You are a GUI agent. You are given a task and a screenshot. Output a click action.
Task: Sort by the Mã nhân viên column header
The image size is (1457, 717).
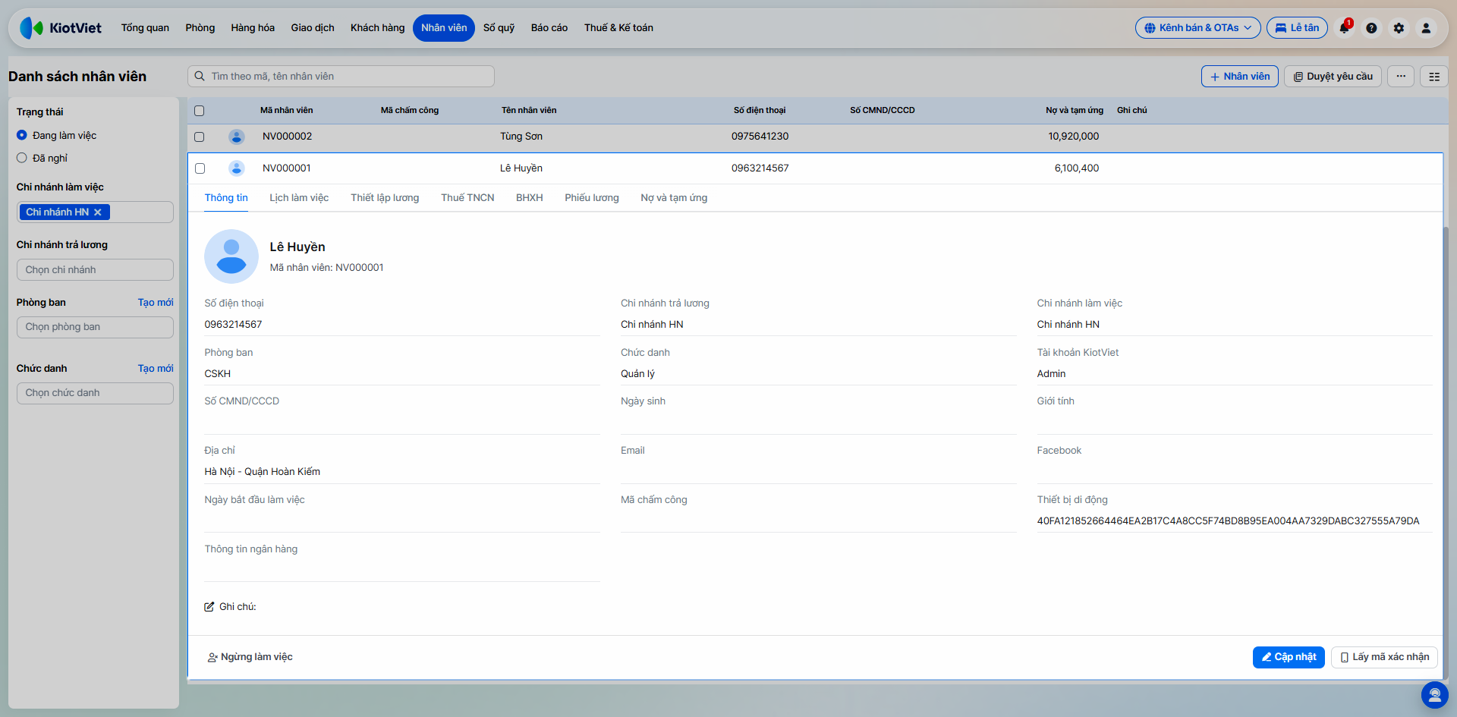[x=287, y=111]
